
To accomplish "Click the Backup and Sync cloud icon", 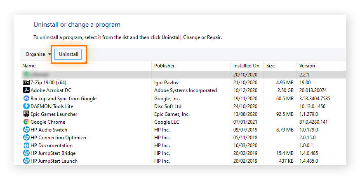I will point(26,99).
